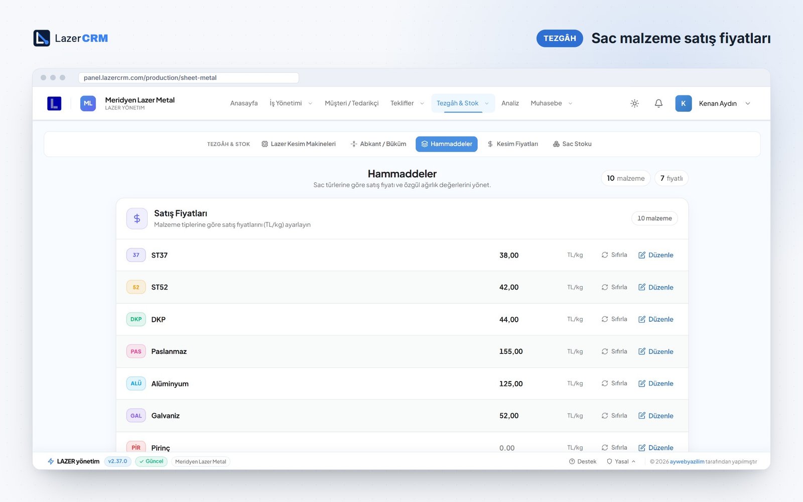Click the v2.37.0 version badge
803x502 pixels.
(x=118, y=461)
